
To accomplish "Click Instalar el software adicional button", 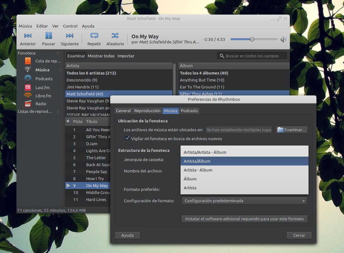I will 245,219.
